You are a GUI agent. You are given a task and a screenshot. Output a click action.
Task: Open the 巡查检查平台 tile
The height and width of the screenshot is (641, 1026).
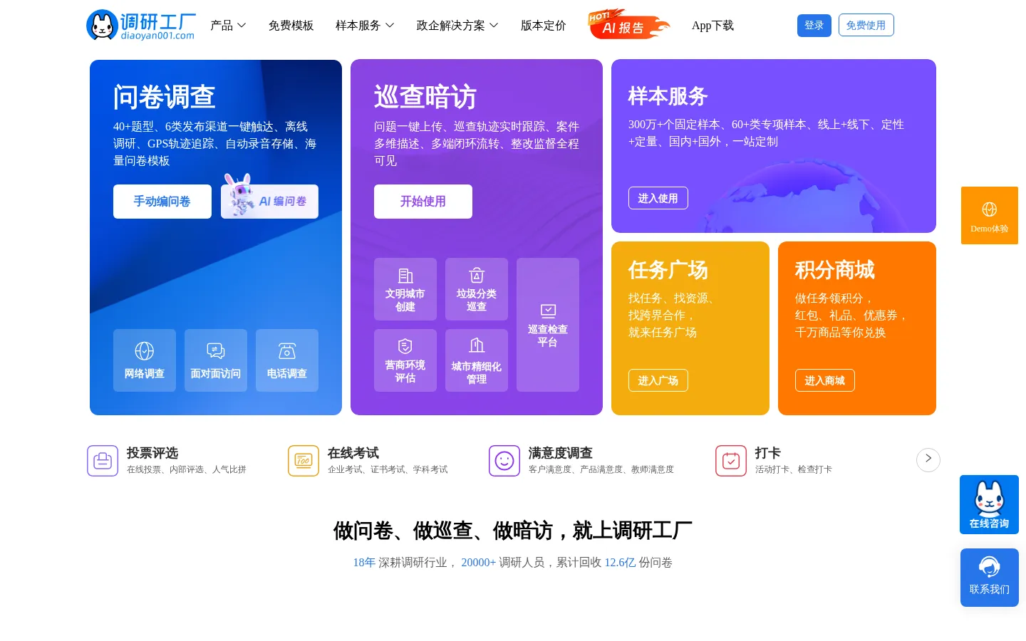point(548,325)
